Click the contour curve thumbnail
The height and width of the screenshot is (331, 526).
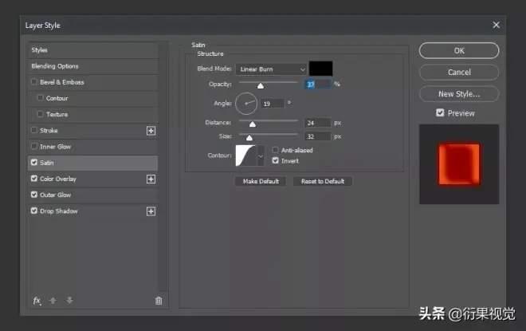[x=246, y=156]
